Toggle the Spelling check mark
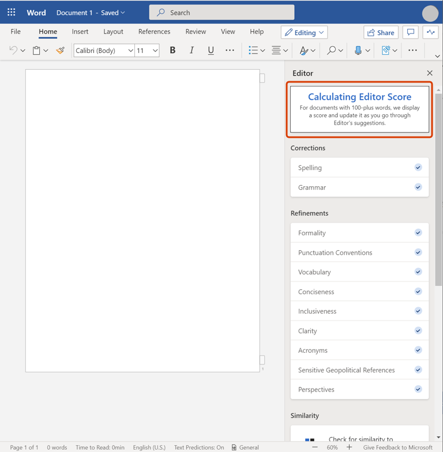 click(x=418, y=168)
